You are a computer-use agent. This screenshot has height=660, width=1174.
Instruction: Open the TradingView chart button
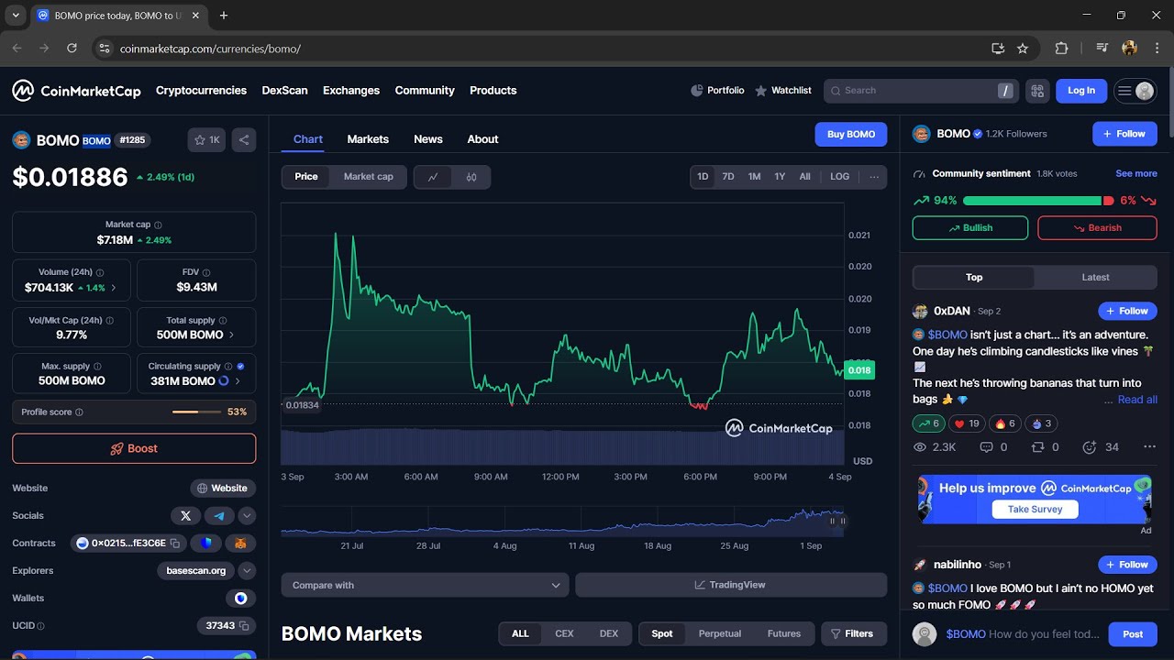click(731, 585)
